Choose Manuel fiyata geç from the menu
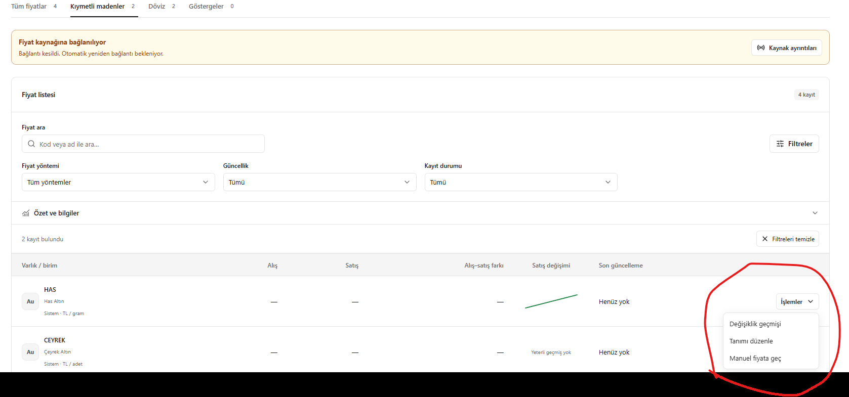The height and width of the screenshot is (397, 849). [x=771, y=358]
